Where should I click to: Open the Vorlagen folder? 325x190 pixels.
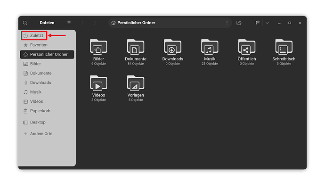[135, 84]
